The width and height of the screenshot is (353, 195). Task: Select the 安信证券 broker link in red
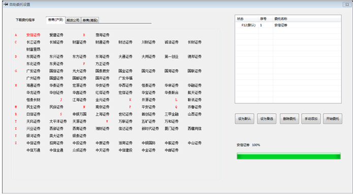pos(34,35)
